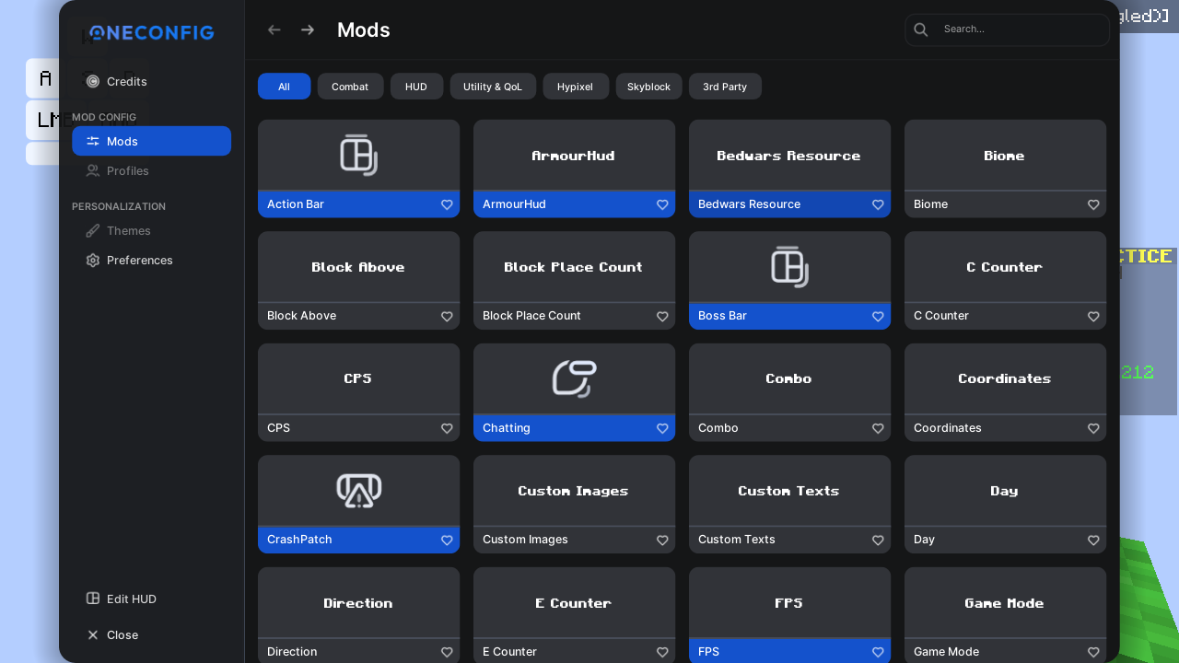Click the heart icon on Direction
The image size is (1179, 663).
pyautogui.click(x=447, y=652)
